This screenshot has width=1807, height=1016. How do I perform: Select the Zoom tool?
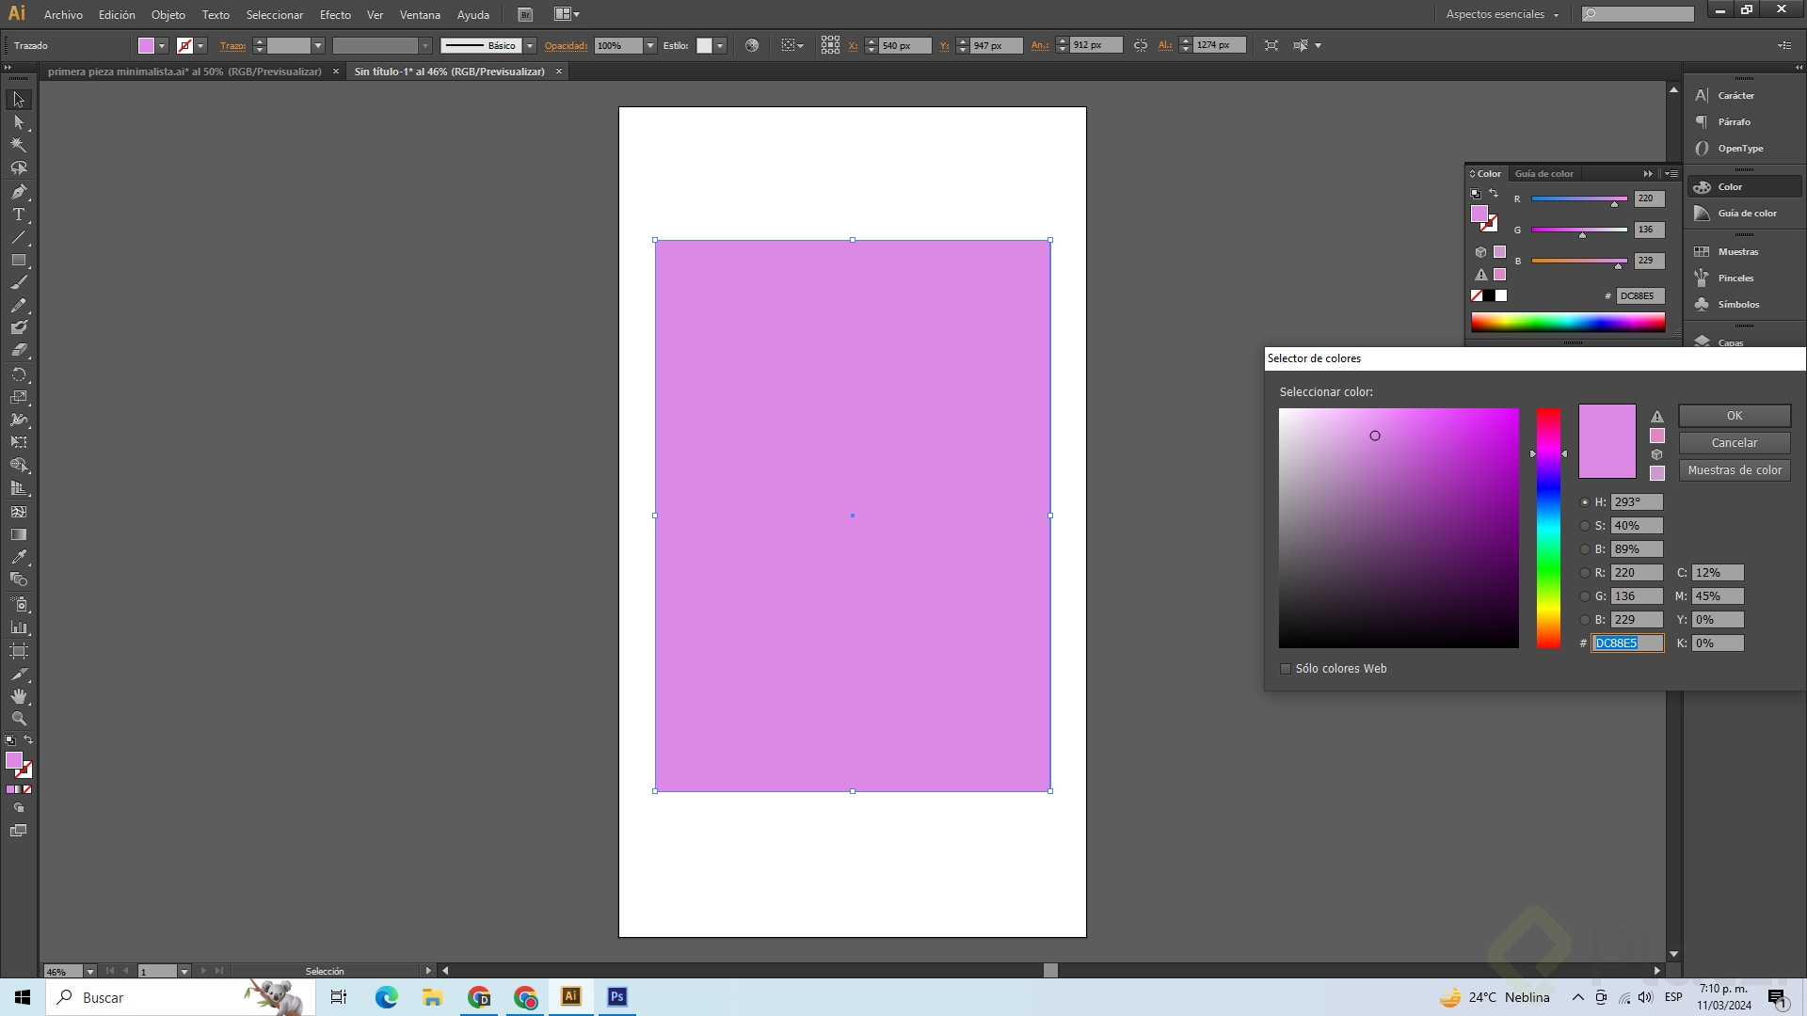[19, 719]
